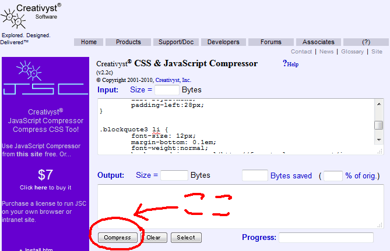Click the input textarea scrollbar thumb
390x251 pixels.
[x=379, y=125]
